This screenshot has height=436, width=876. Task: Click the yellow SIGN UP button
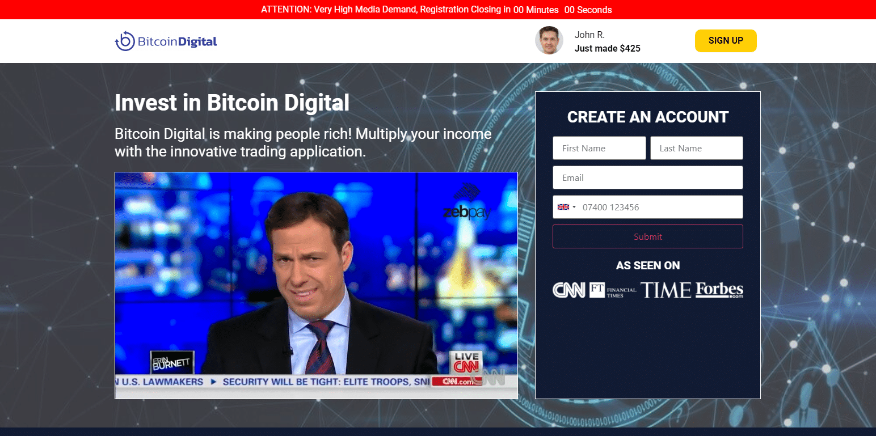(x=726, y=41)
